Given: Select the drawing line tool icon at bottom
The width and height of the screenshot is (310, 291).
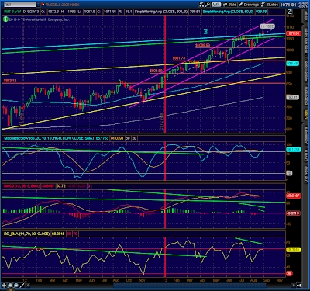Looking at the screenshot, I should (x=22, y=286).
